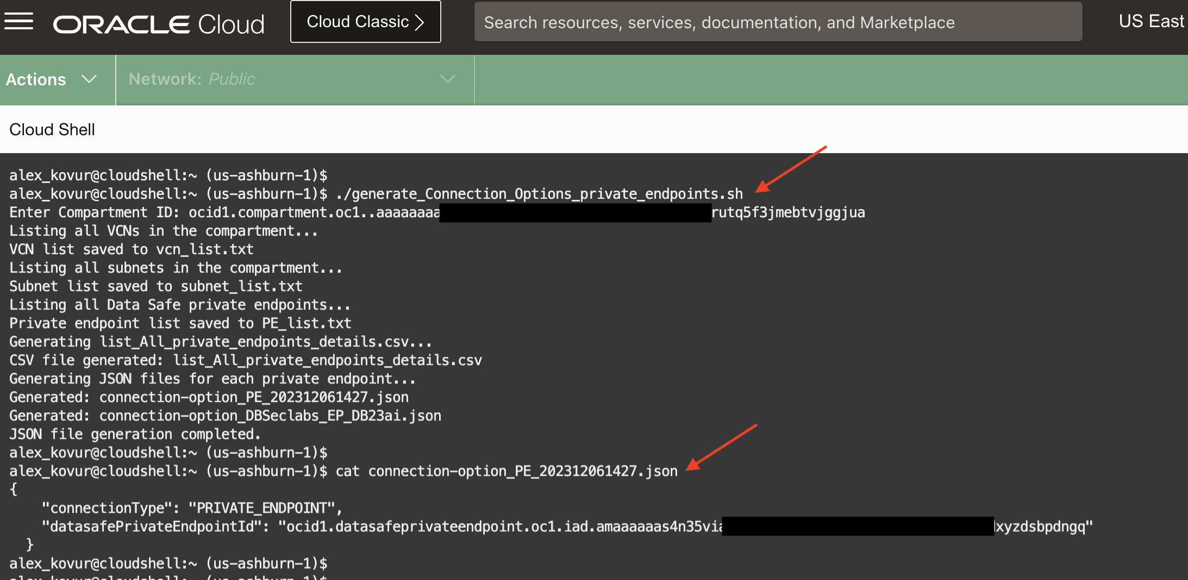Select the generate_Connection_Options_private_endpoints.sh command line
Image resolution: width=1188 pixels, height=580 pixels.
pos(376,194)
